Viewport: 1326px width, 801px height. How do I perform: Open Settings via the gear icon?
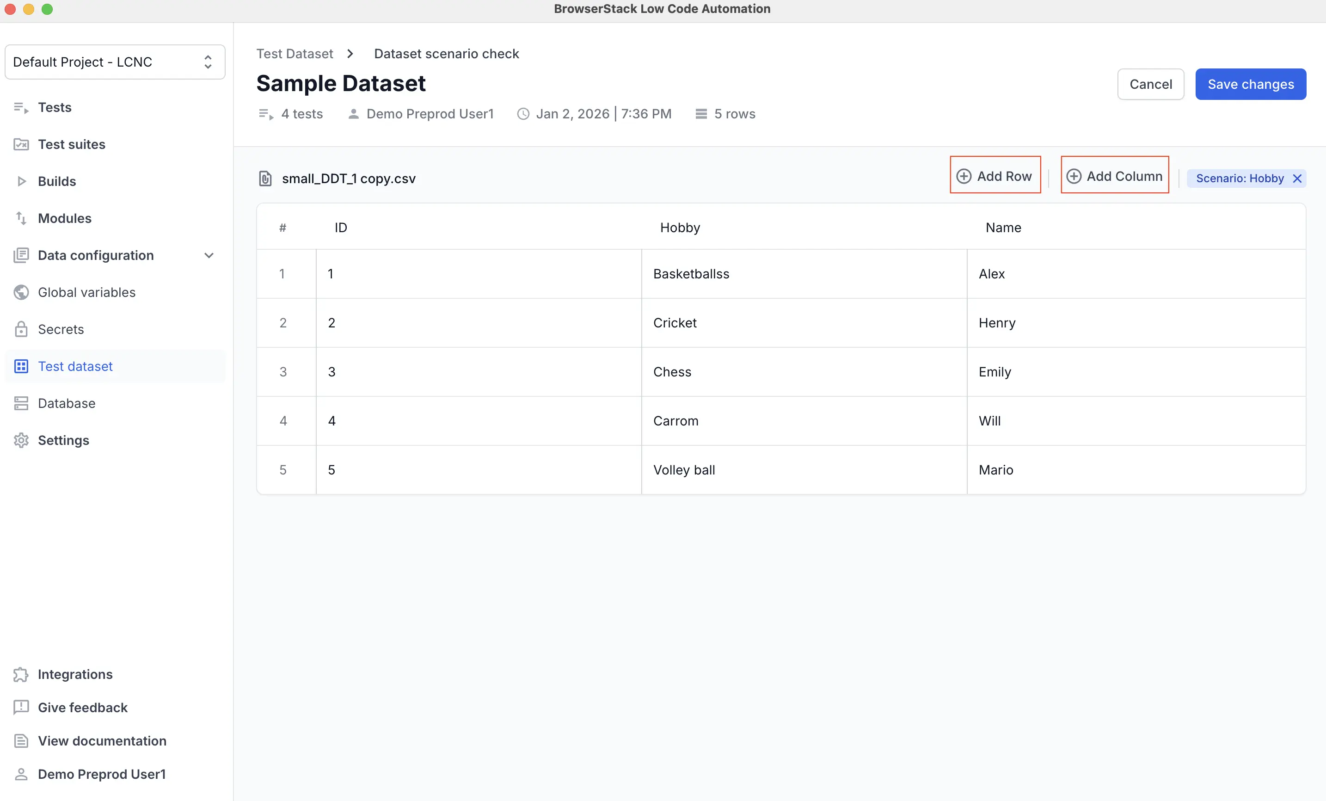coord(21,440)
